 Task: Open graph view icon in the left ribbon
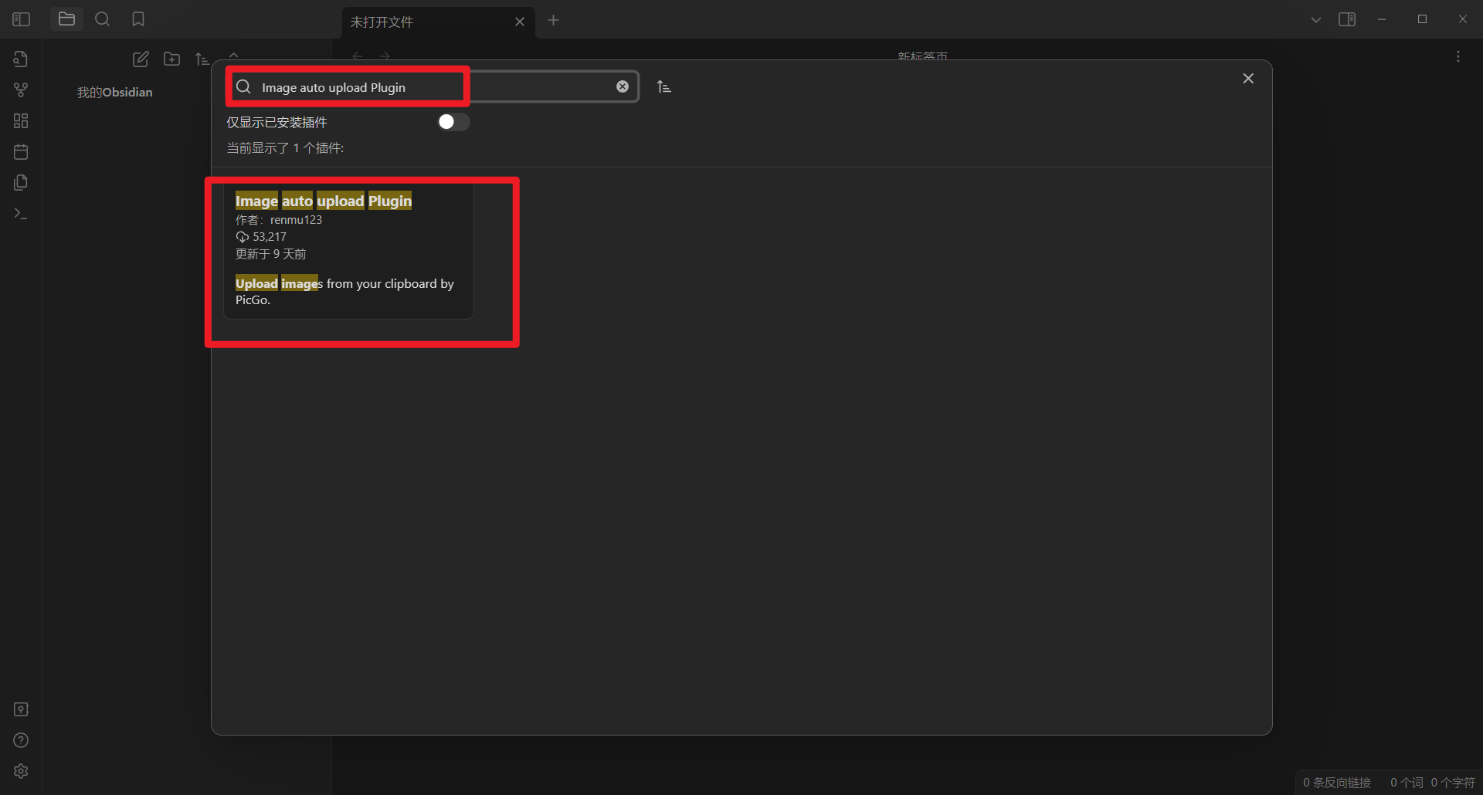[x=21, y=90]
